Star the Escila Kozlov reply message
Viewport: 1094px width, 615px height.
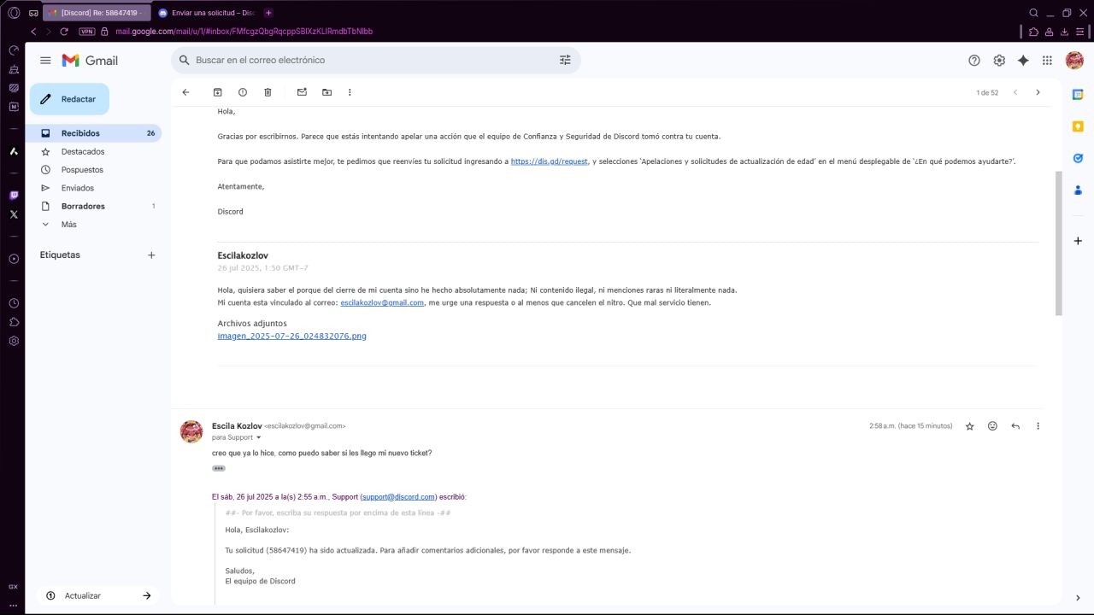[x=969, y=426]
